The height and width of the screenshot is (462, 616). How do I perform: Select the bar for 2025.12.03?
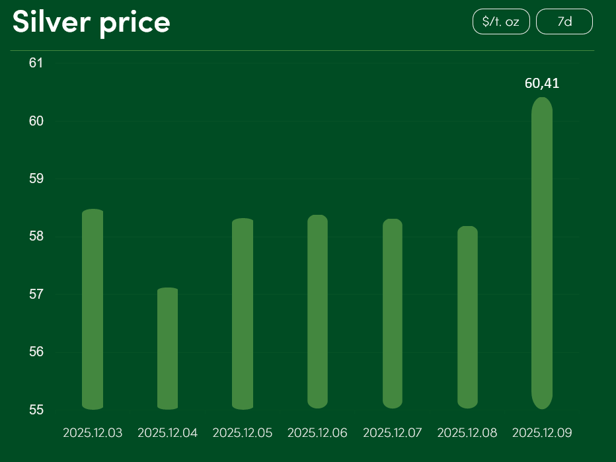[93, 309]
